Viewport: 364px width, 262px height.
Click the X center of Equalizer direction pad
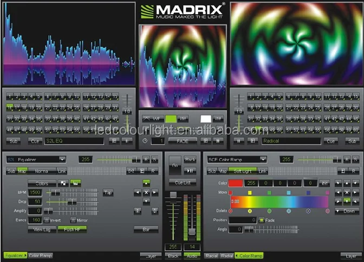[146, 192]
